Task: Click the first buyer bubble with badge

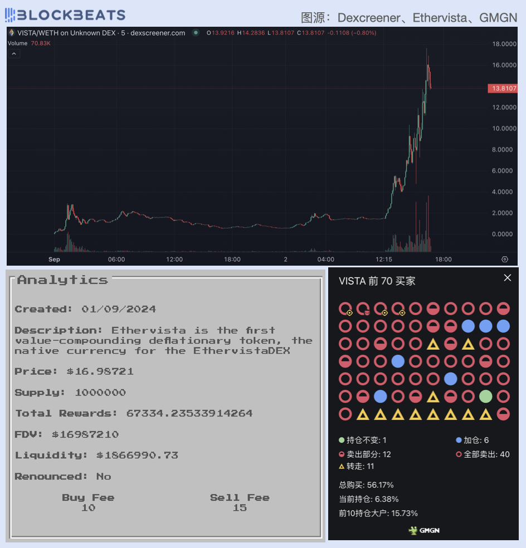Action: pyautogui.click(x=345, y=308)
